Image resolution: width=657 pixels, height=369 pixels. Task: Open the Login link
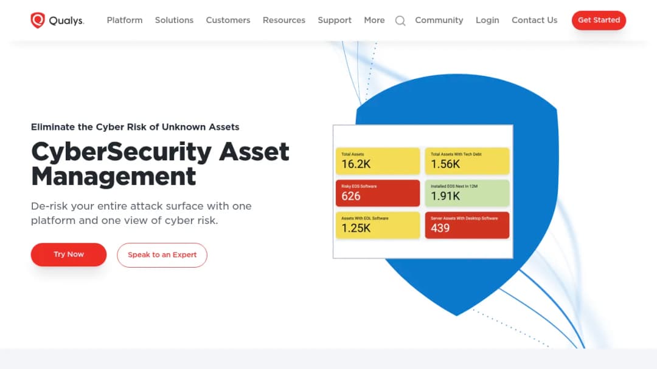[x=487, y=20]
